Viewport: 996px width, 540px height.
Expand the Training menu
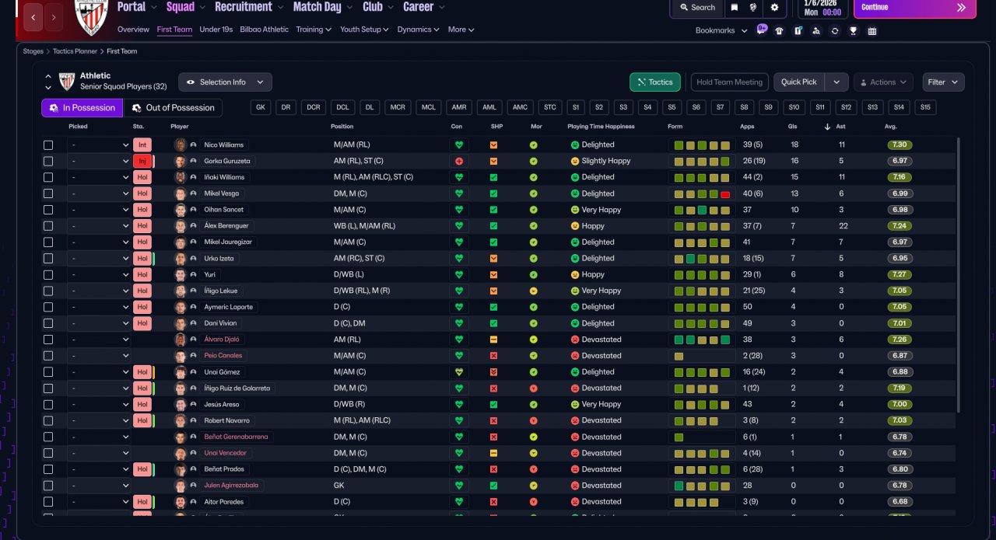pos(314,30)
